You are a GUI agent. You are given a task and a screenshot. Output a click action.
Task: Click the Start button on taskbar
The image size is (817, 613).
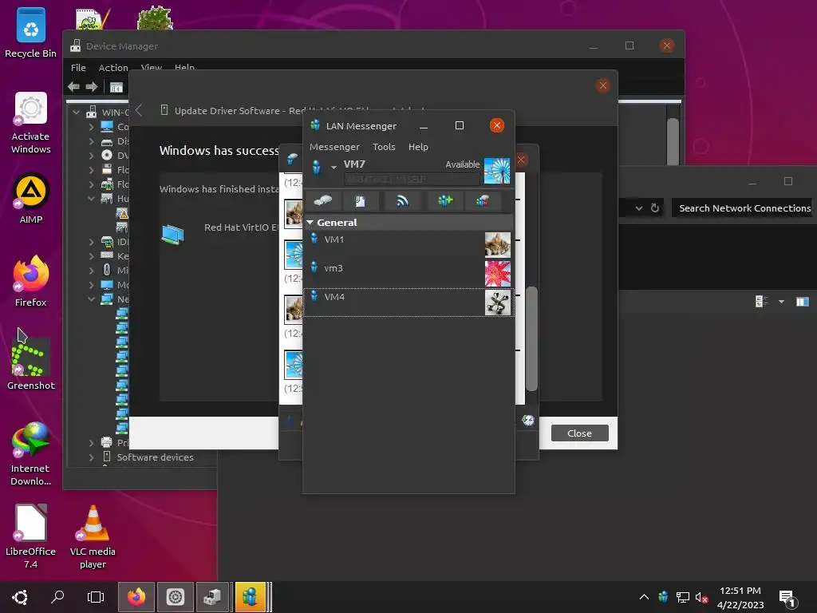pyautogui.click(x=20, y=597)
